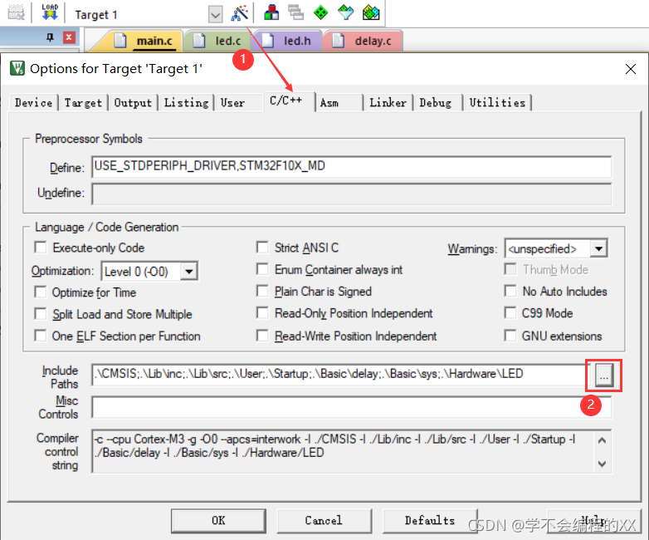Viewport: 649px width, 540px height.
Task: Click the Include Paths text field
Action: tap(339, 374)
